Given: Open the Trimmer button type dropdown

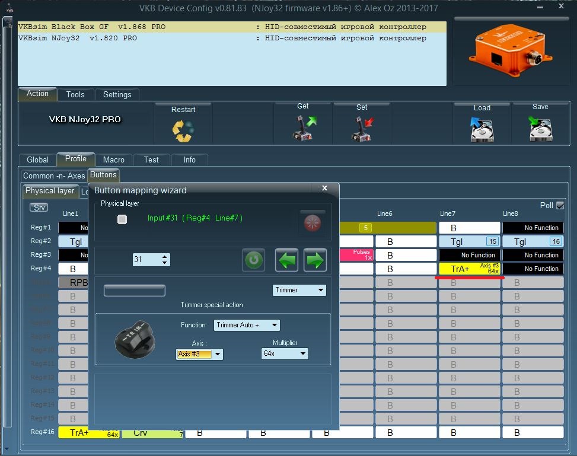Looking at the screenshot, I should pyautogui.click(x=299, y=290).
